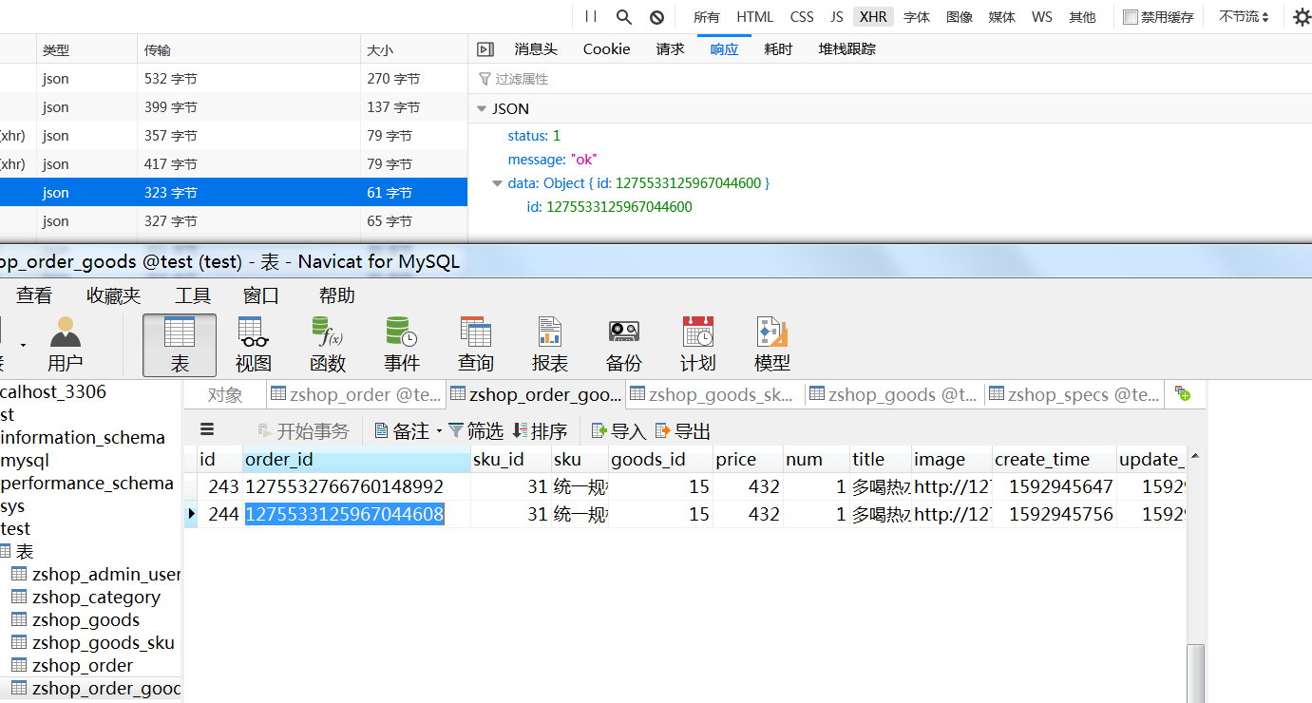Switch to the 耗时 timings tab
Screen dimensions: 1312x703
[x=778, y=48]
